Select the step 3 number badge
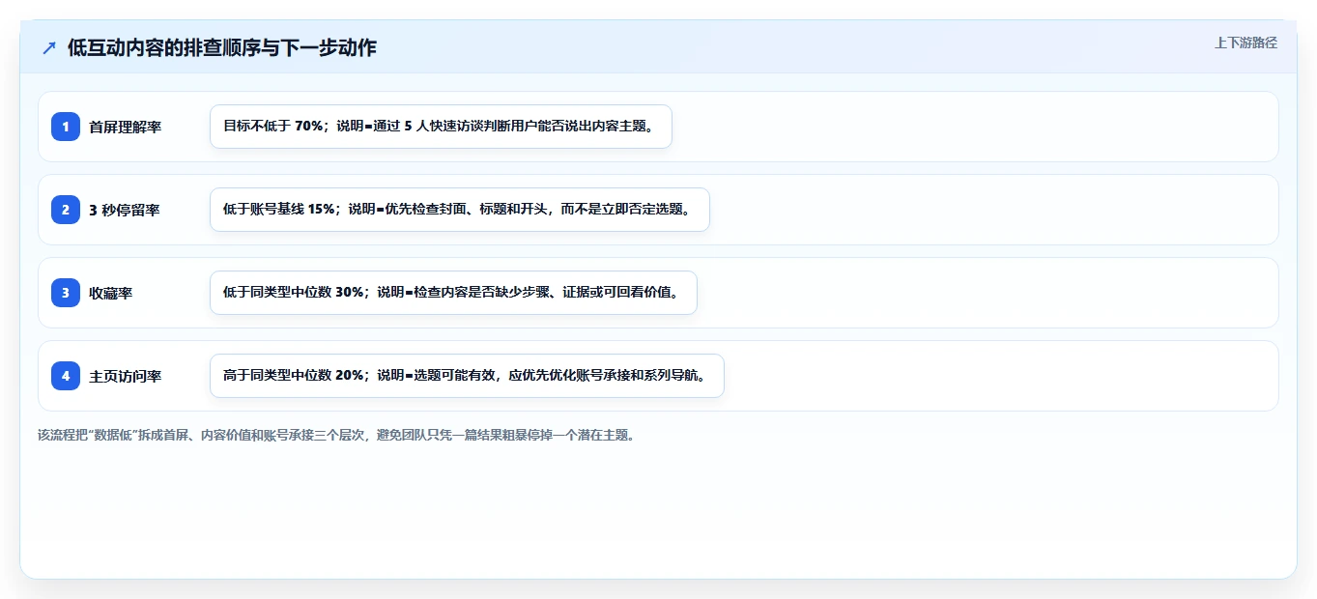 coord(66,293)
